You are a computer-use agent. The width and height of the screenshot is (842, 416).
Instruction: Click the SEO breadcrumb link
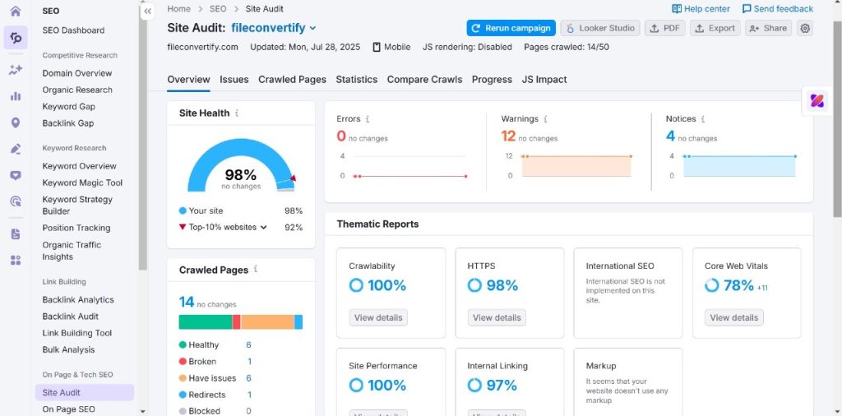click(217, 9)
